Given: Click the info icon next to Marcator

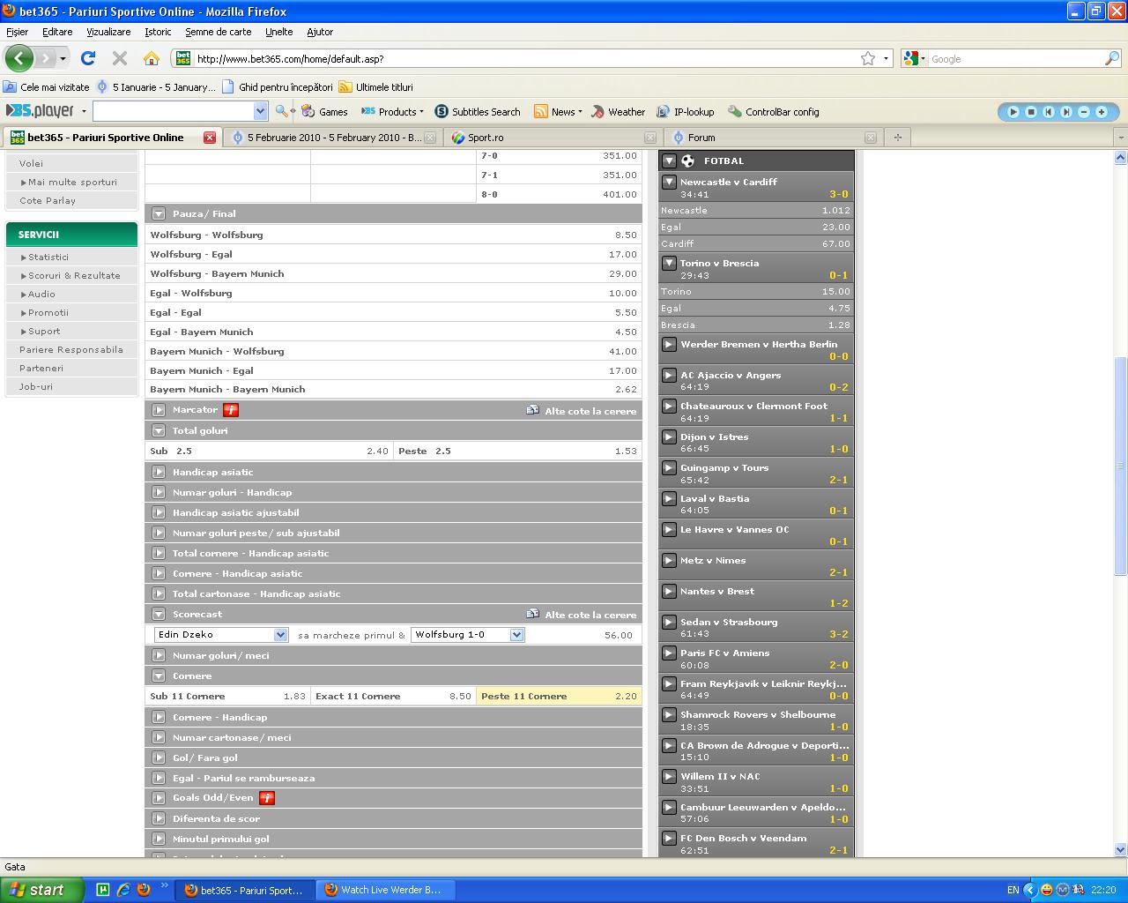Looking at the screenshot, I should click(231, 410).
